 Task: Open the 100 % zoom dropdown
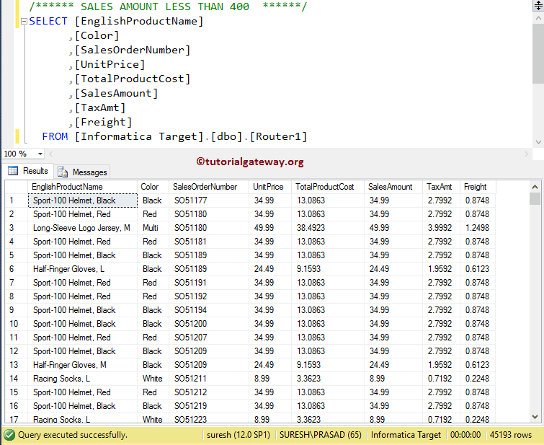pos(40,154)
